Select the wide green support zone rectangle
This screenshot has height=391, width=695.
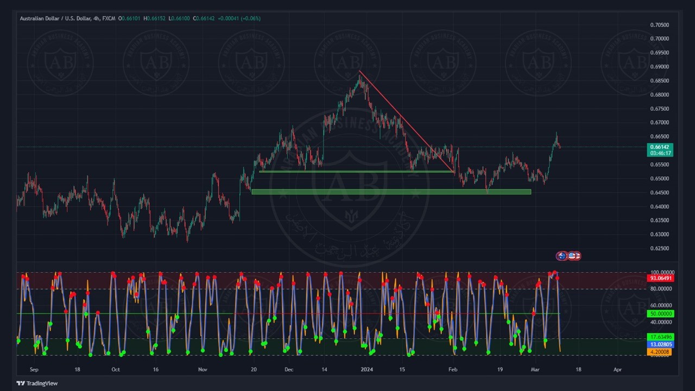391,192
